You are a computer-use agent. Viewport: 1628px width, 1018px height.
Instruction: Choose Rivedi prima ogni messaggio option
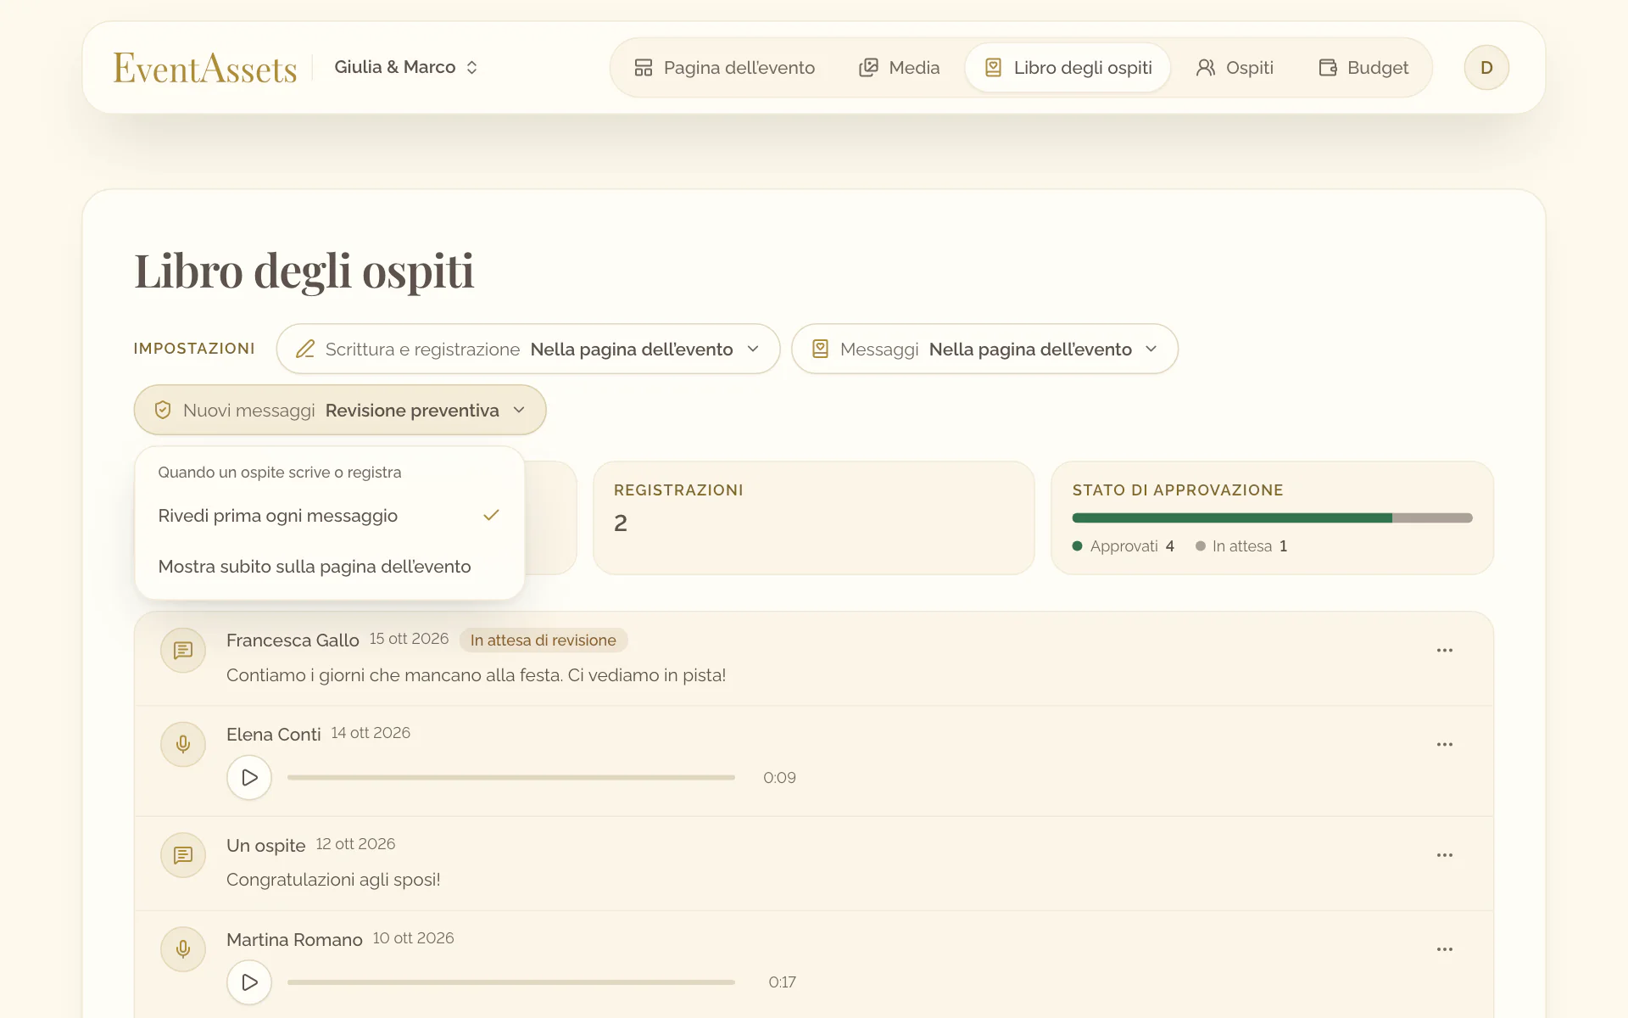point(329,516)
